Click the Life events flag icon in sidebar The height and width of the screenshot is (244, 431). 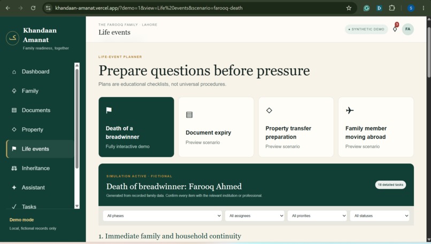coord(14,149)
